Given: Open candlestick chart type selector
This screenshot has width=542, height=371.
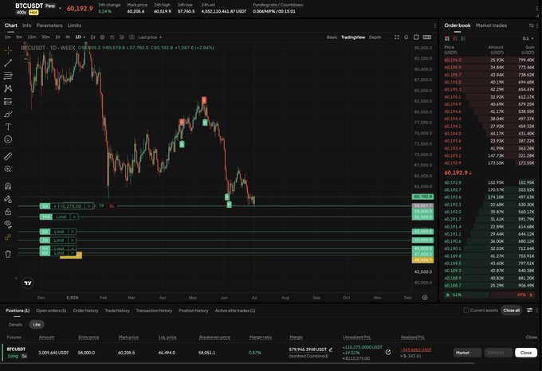Looking at the screenshot, I should (92, 37).
